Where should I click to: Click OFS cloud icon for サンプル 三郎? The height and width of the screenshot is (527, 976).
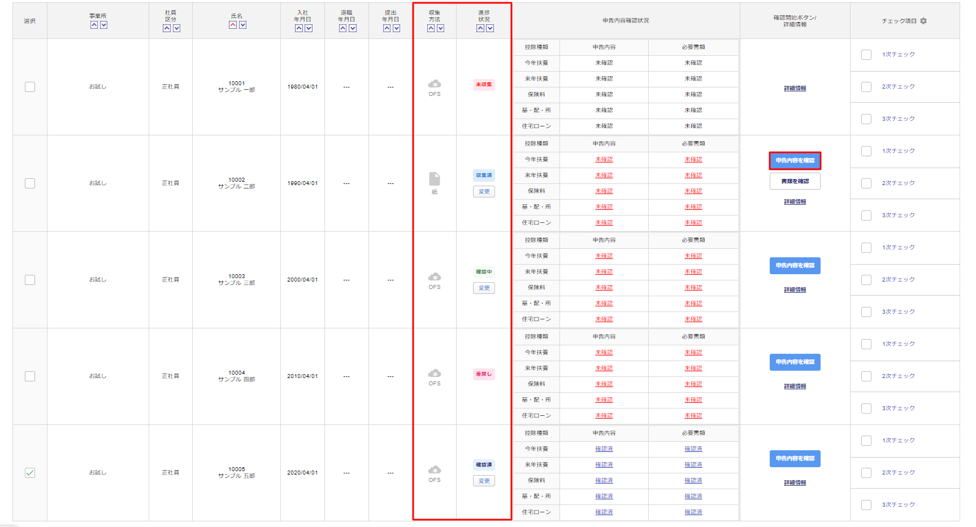435,277
